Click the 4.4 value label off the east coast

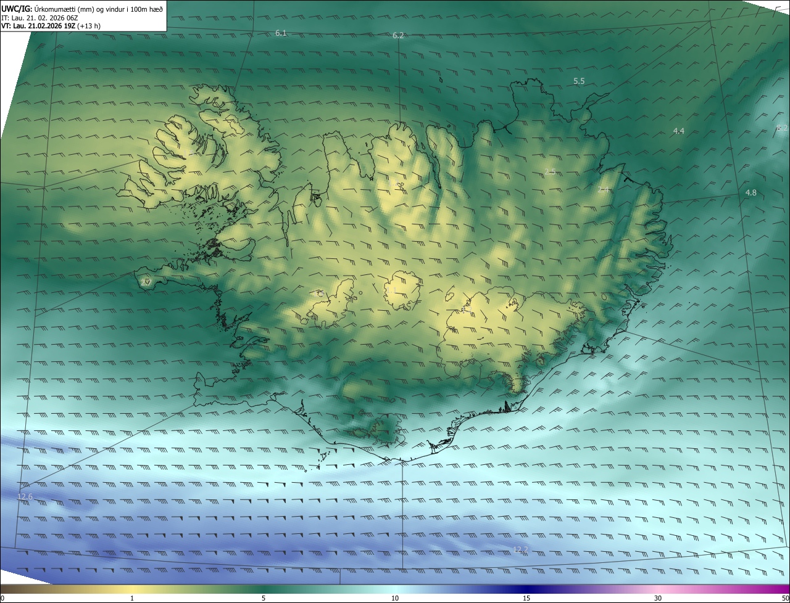pyautogui.click(x=679, y=131)
